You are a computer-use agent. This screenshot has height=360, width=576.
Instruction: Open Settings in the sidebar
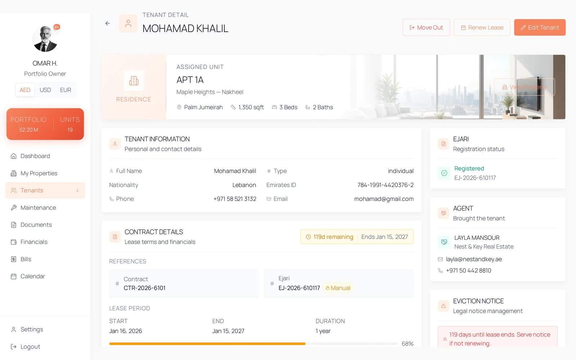[45, 329]
